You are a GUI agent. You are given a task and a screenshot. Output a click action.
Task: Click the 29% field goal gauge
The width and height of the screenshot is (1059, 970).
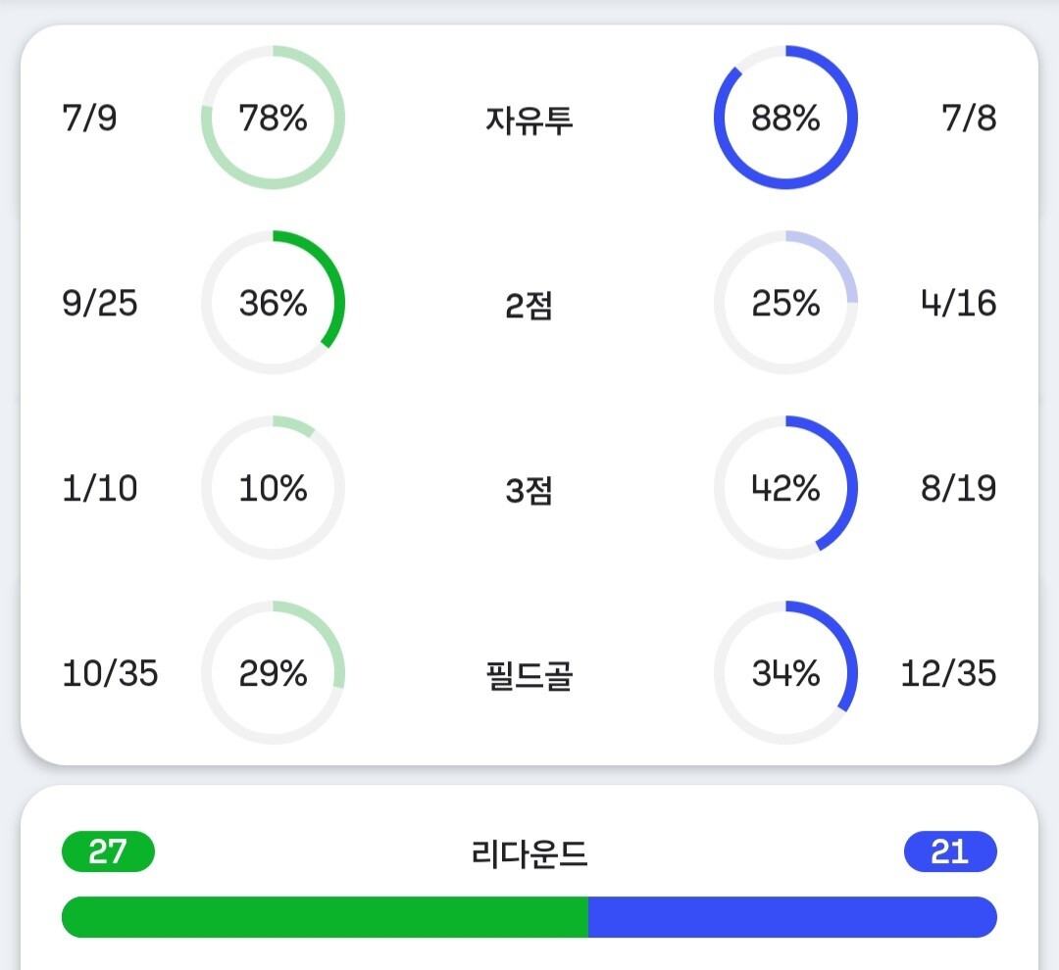click(x=273, y=673)
